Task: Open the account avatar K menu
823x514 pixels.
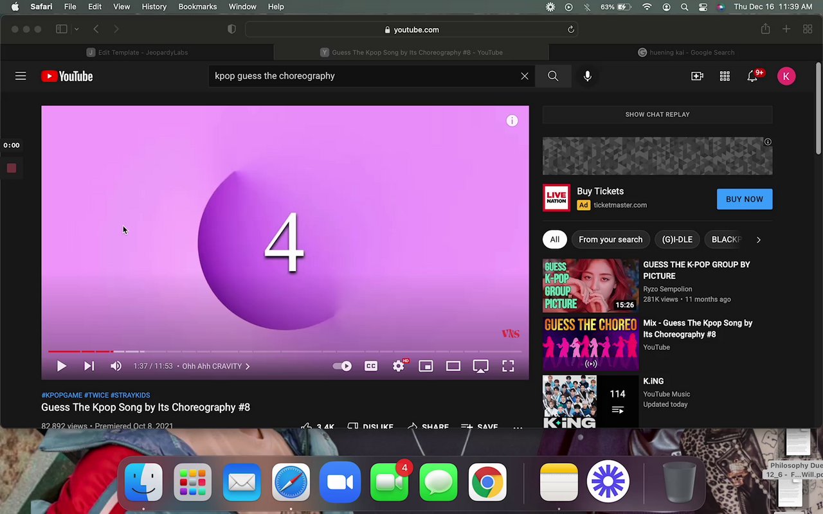Action: pos(786,76)
